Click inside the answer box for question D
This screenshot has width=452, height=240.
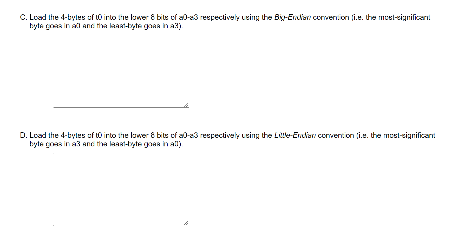coord(121,189)
